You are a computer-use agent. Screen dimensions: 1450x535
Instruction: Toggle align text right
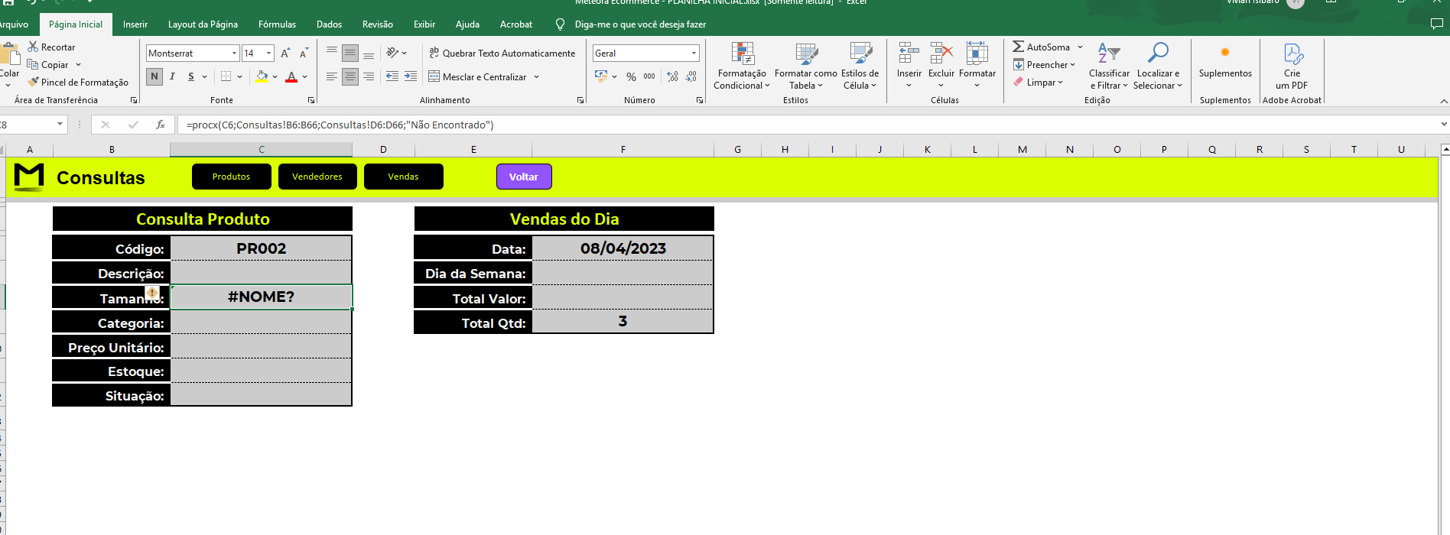click(x=369, y=76)
